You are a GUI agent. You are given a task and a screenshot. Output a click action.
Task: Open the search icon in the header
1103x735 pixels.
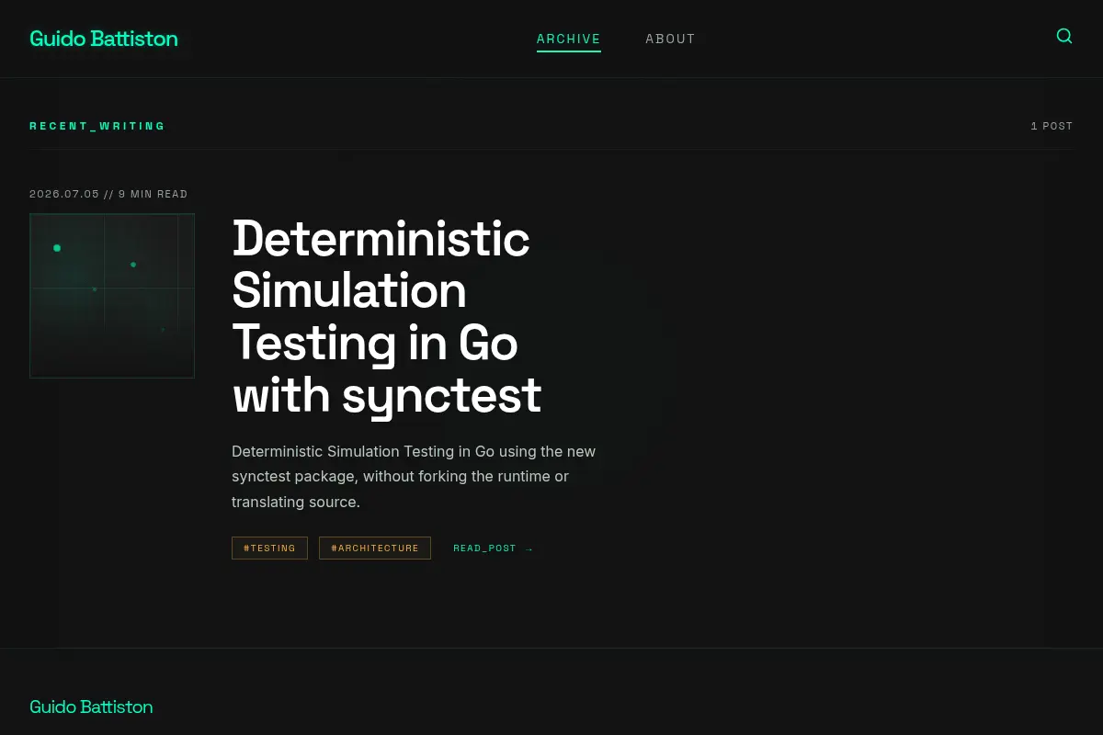point(1064,37)
